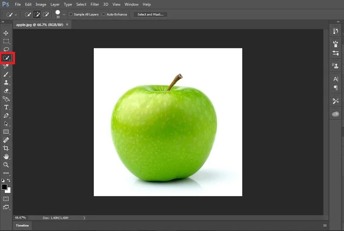Enable Sample All Layers checkbox

[x=71, y=14]
